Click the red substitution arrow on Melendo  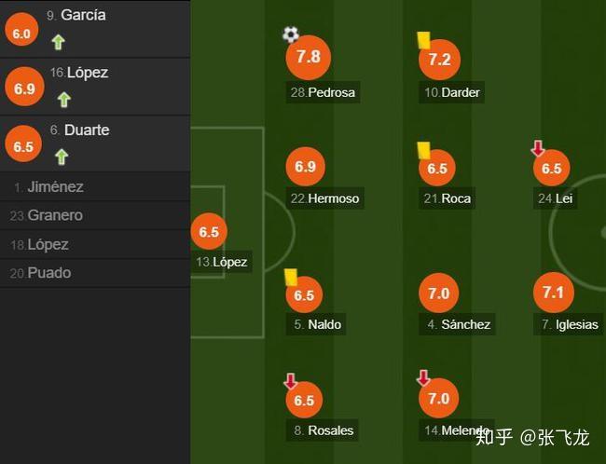423,378
